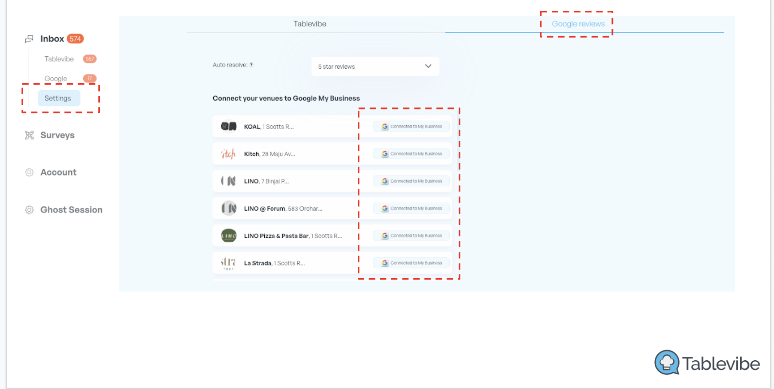This screenshot has height=389, width=774.
Task: Expand the 5 star reviews chevron arrow
Action: coord(428,66)
